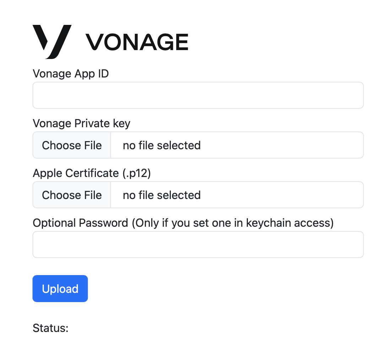Click the VONAGE wordmark text
The image size is (392, 349).
tap(137, 42)
